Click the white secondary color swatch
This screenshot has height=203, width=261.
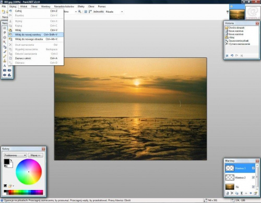click(x=10, y=165)
